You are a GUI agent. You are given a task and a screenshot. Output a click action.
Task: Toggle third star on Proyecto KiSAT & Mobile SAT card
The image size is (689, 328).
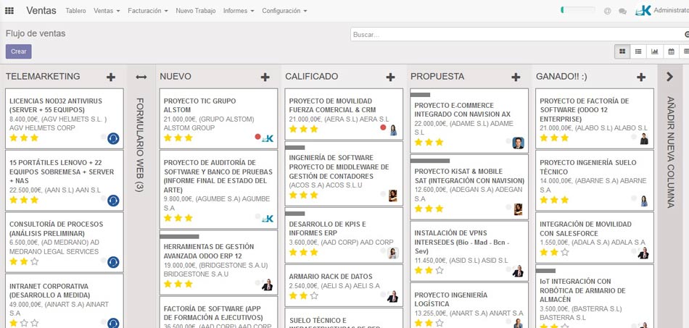[439, 209]
